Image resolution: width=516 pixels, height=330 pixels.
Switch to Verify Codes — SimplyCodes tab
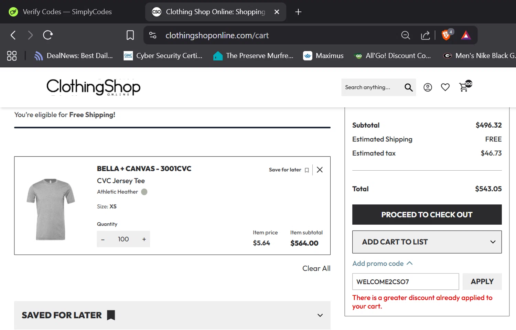pyautogui.click(x=60, y=12)
